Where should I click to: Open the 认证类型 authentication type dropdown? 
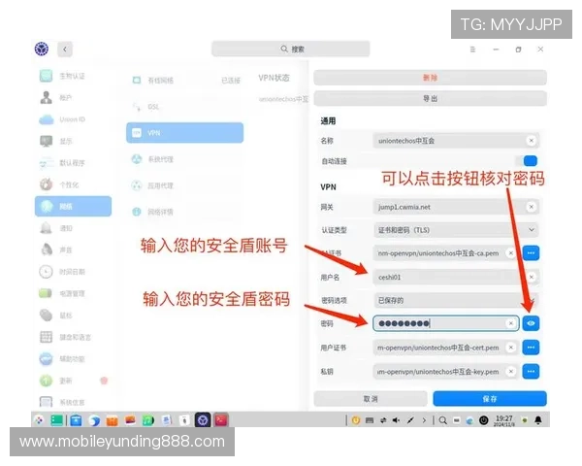455,230
